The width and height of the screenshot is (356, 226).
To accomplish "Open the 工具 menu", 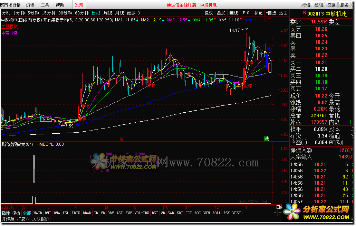I will [45, 5].
